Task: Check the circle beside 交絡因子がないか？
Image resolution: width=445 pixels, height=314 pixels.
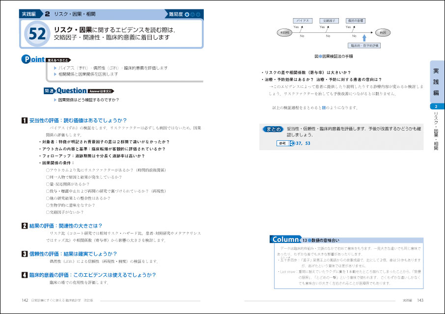Action: [47, 212]
